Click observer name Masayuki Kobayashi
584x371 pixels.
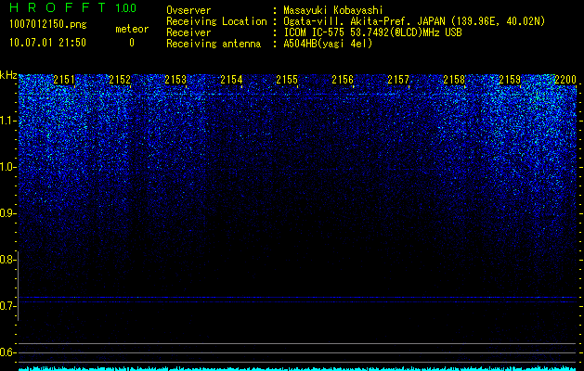click(333, 11)
